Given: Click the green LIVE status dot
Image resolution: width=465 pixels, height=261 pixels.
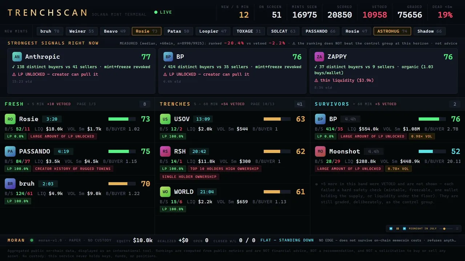Looking at the screenshot, I should pos(156,12).
